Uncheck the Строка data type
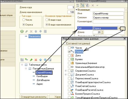128x99 pixels. [x=69, y=52]
